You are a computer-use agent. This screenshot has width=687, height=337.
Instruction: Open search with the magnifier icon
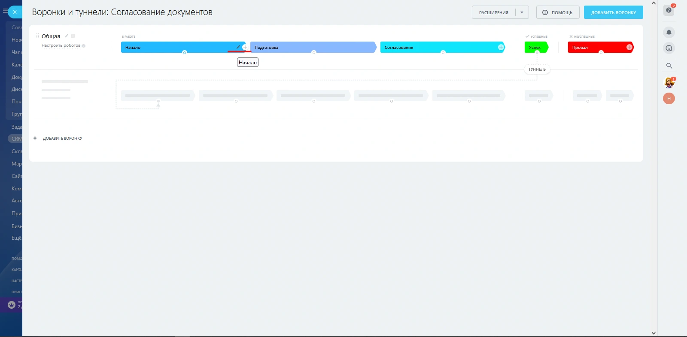pyautogui.click(x=669, y=66)
